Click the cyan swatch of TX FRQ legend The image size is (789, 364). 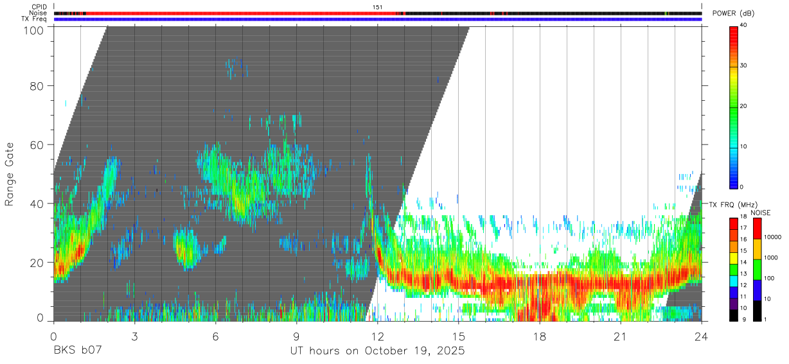(733, 281)
